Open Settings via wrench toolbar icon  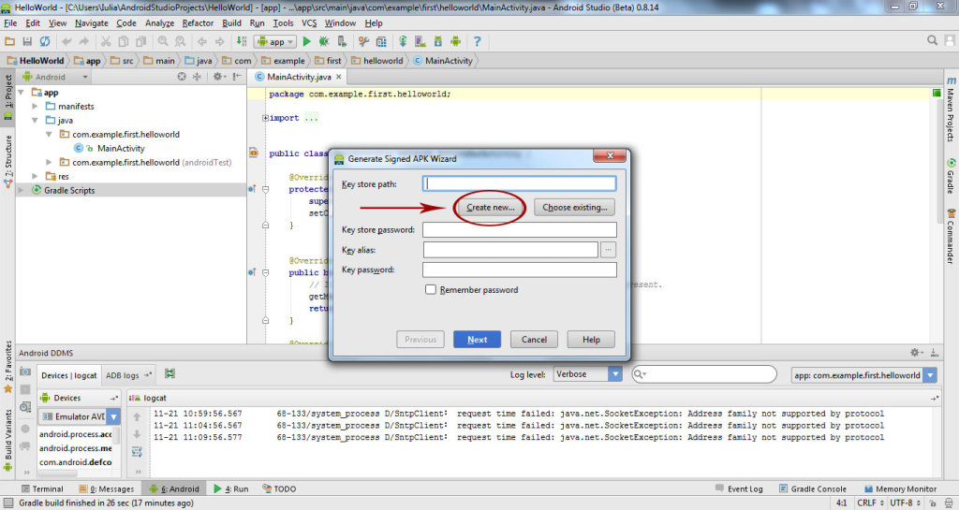coord(364,41)
